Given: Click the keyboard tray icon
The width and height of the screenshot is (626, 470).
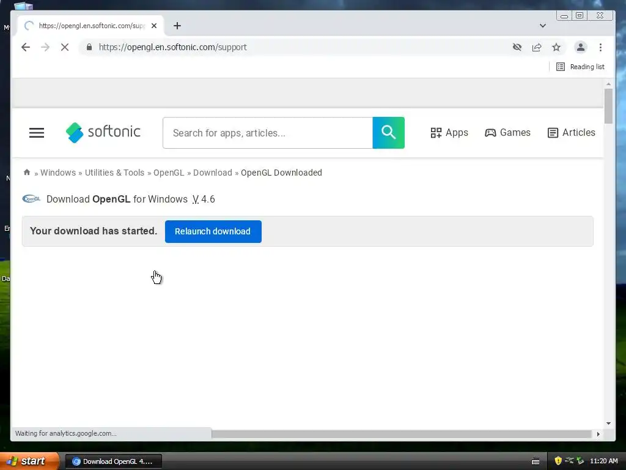Looking at the screenshot, I should click(536, 461).
